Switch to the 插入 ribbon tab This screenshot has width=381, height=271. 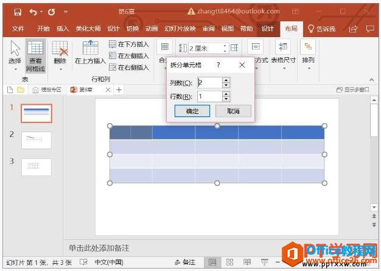point(63,29)
